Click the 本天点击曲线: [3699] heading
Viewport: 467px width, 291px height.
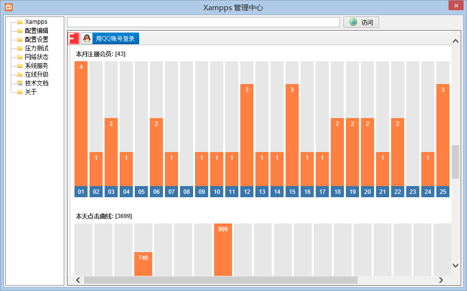click(104, 216)
